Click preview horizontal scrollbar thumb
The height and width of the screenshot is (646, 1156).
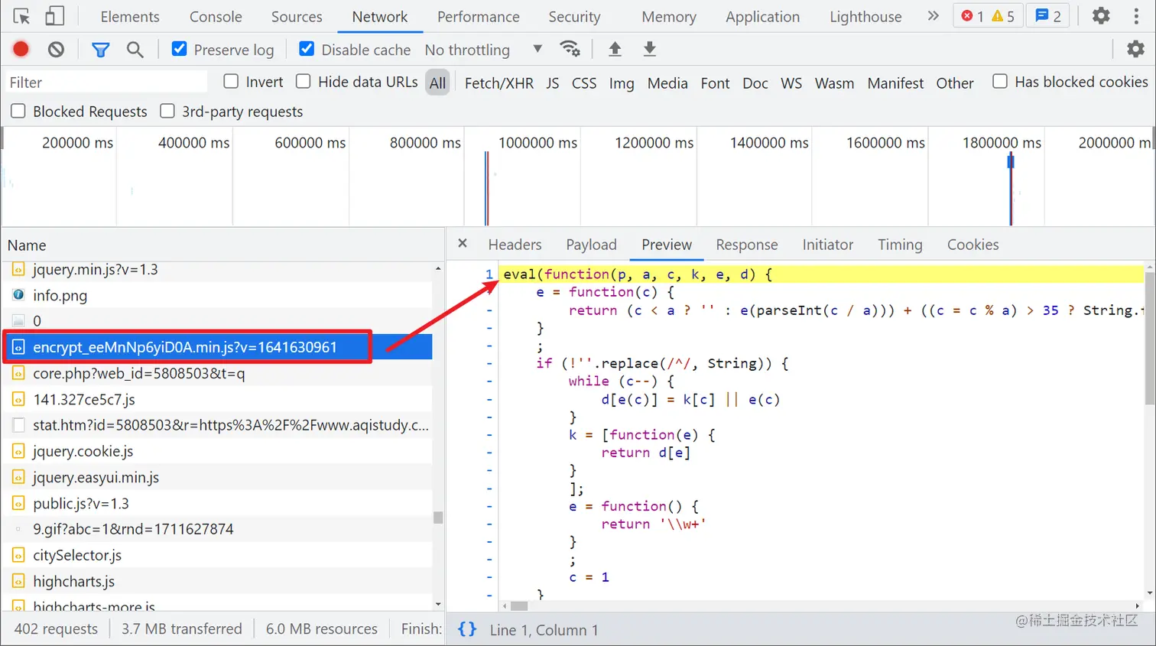(519, 605)
